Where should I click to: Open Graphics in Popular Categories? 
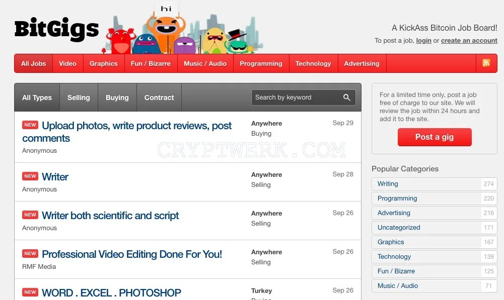coord(434,242)
